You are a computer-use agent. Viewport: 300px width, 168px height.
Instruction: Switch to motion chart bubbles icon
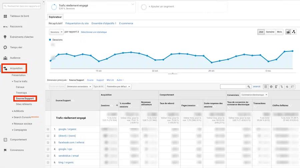294,32
